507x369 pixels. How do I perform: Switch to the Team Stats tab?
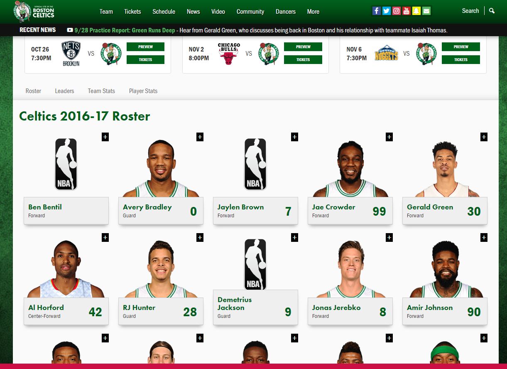click(x=101, y=91)
